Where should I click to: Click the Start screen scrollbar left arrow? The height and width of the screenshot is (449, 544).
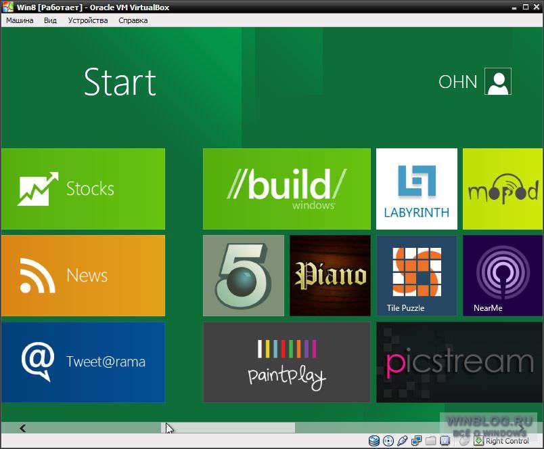click(23, 429)
